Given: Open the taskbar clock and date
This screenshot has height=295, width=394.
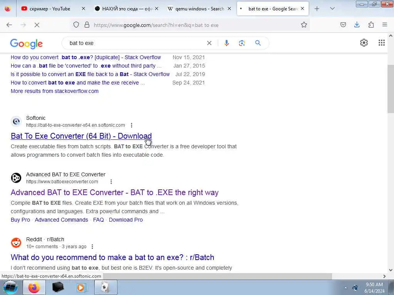Looking at the screenshot, I should 374,288.
